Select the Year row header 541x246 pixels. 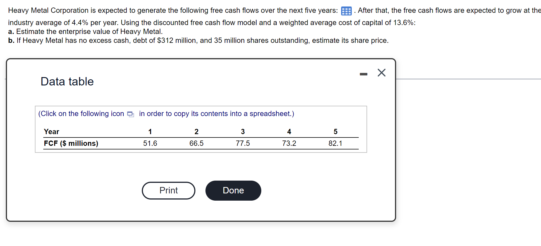click(52, 132)
